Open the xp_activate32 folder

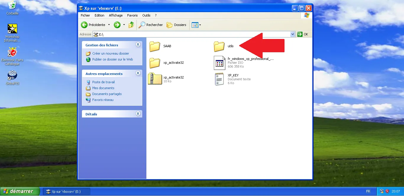pos(155,63)
